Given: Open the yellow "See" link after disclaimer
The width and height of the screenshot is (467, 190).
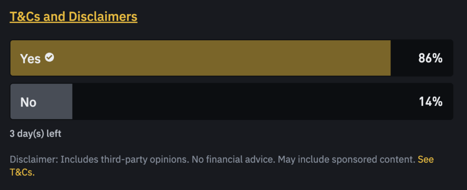Looking at the screenshot, I should (425, 159).
